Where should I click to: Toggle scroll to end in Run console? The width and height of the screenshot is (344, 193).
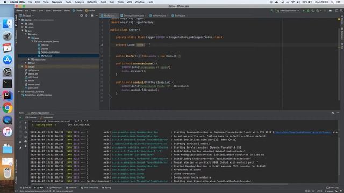click(x=26, y=137)
